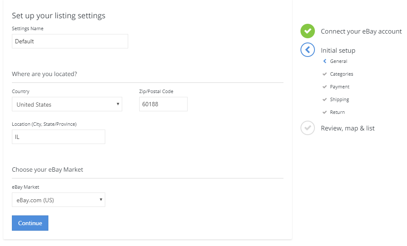Screen dimensions: 407x246
Task: Select the Shipping setup step
Action: point(340,99)
